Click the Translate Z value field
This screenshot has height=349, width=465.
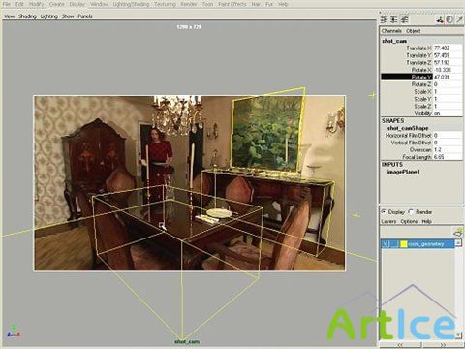coord(448,63)
